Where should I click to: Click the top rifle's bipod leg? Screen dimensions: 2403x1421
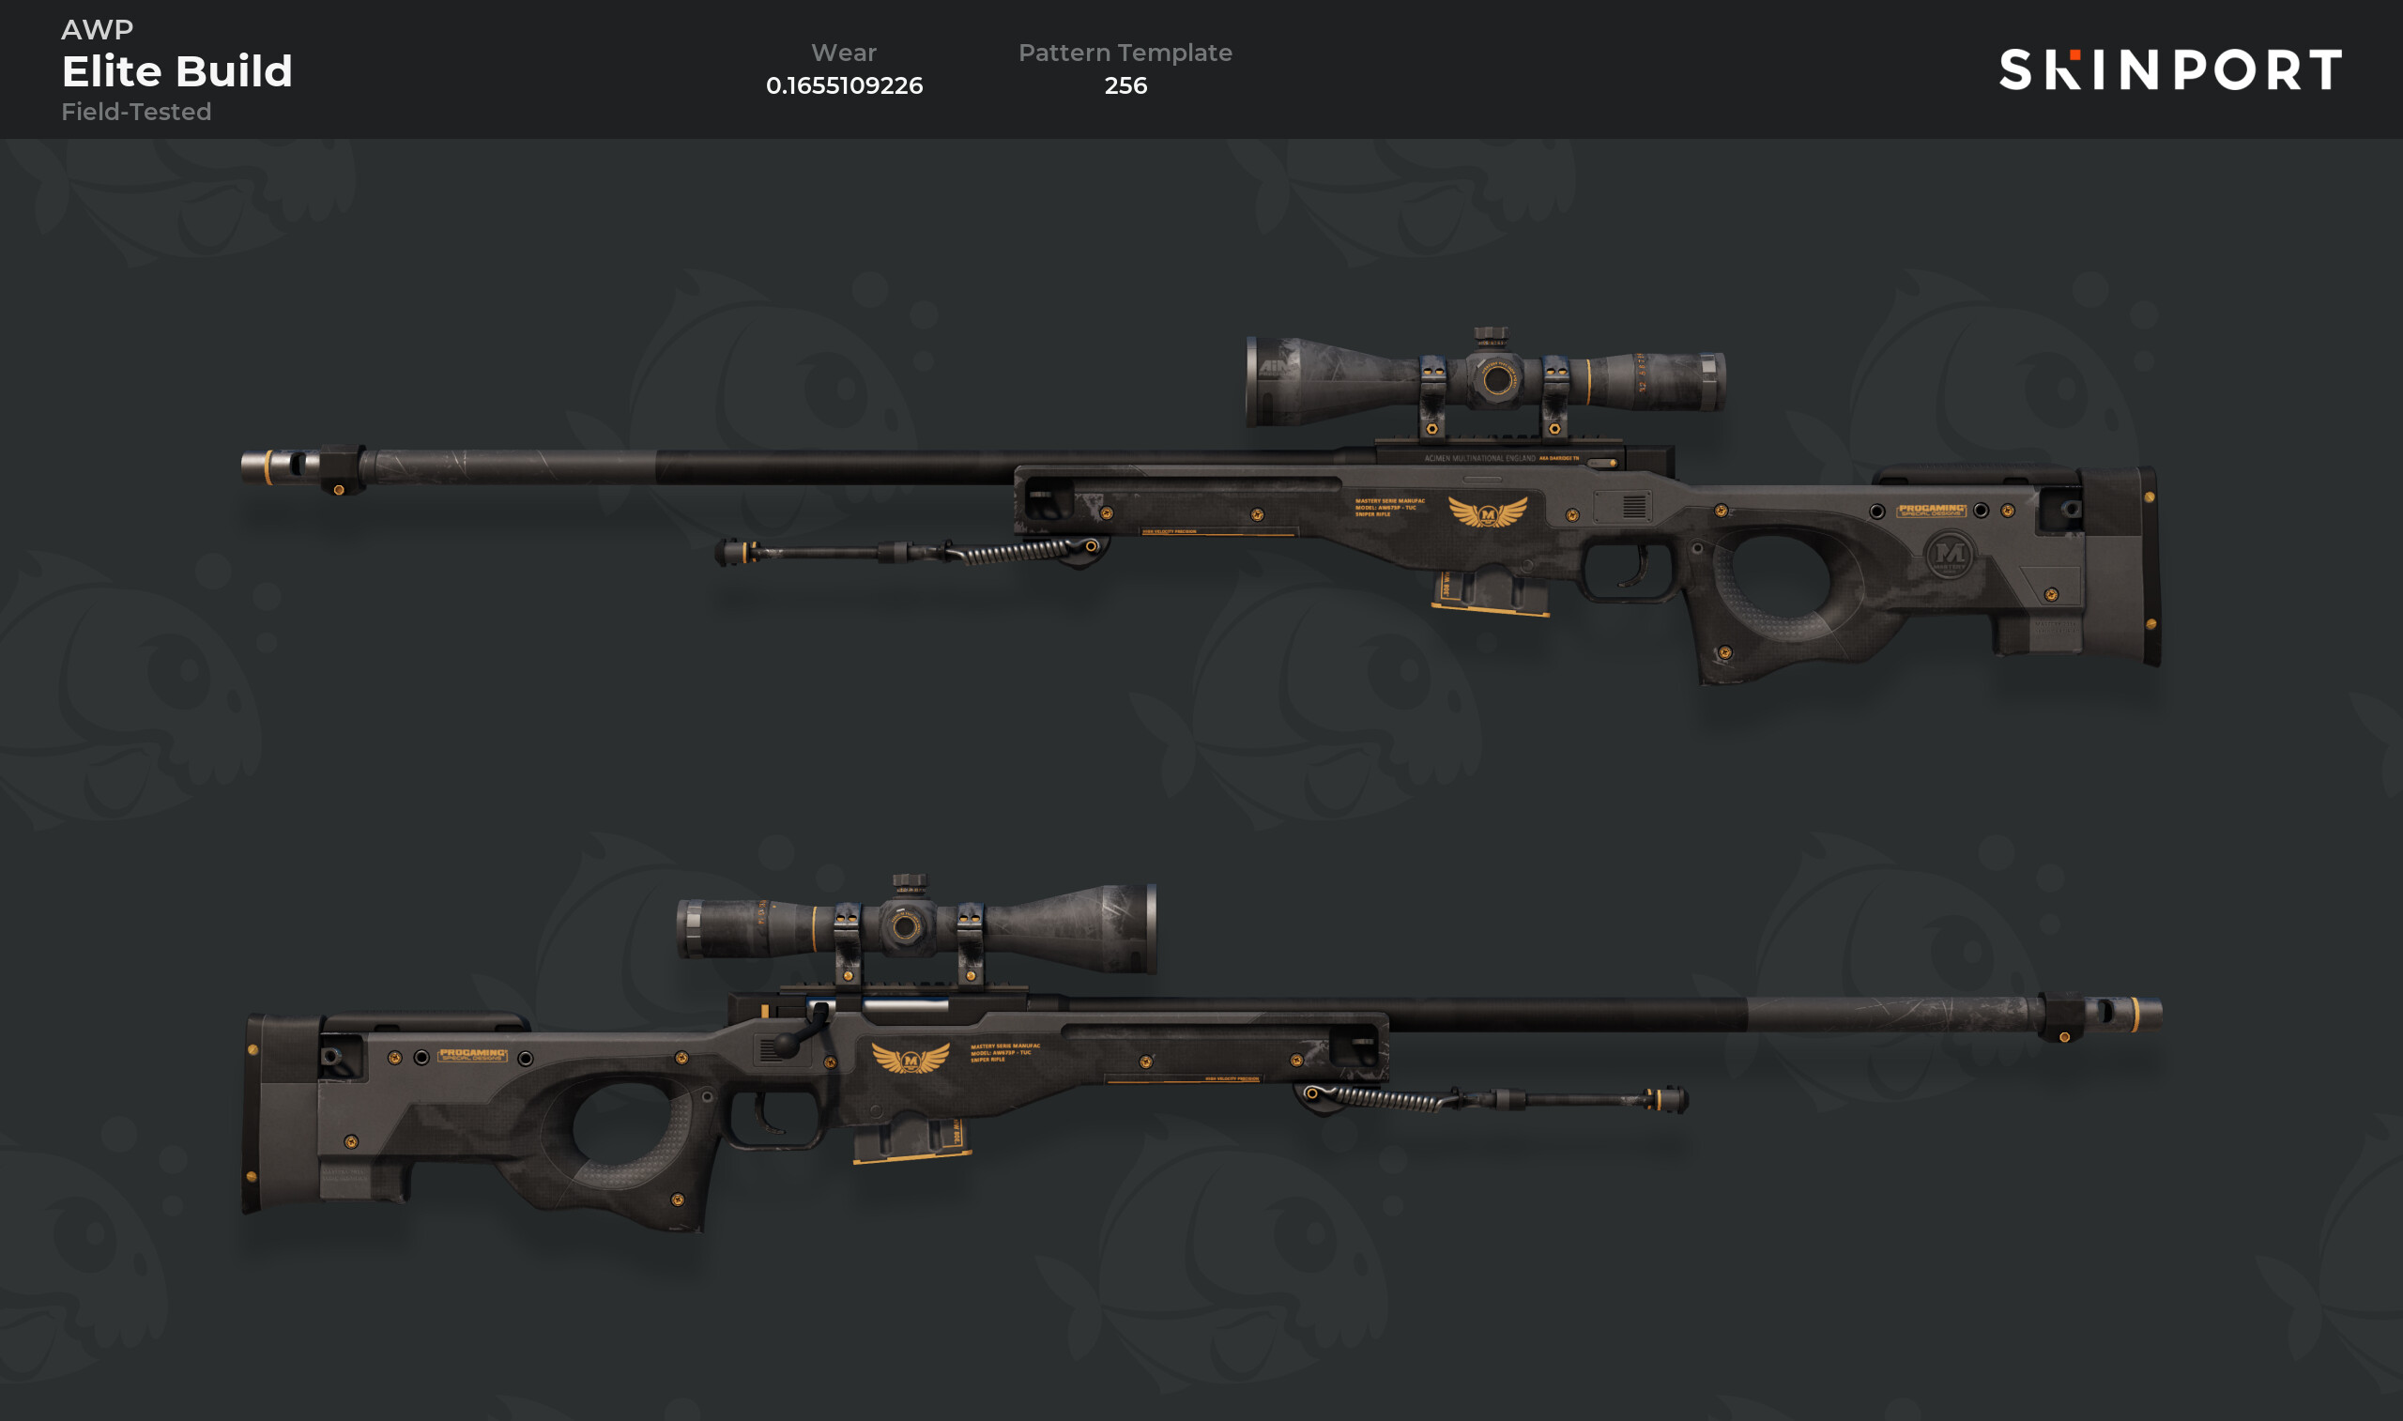click(910, 553)
